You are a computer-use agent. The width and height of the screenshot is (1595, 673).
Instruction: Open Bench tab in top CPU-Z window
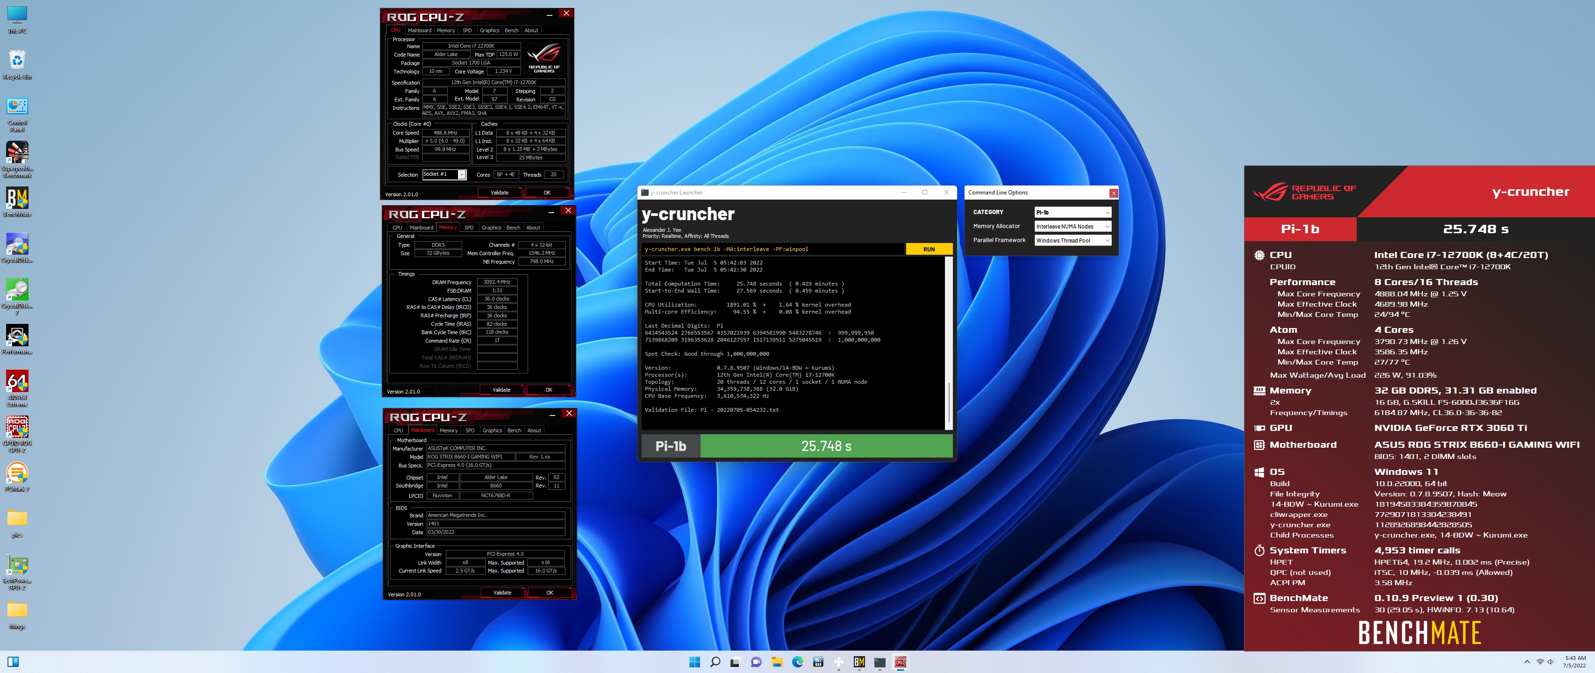(x=511, y=30)
